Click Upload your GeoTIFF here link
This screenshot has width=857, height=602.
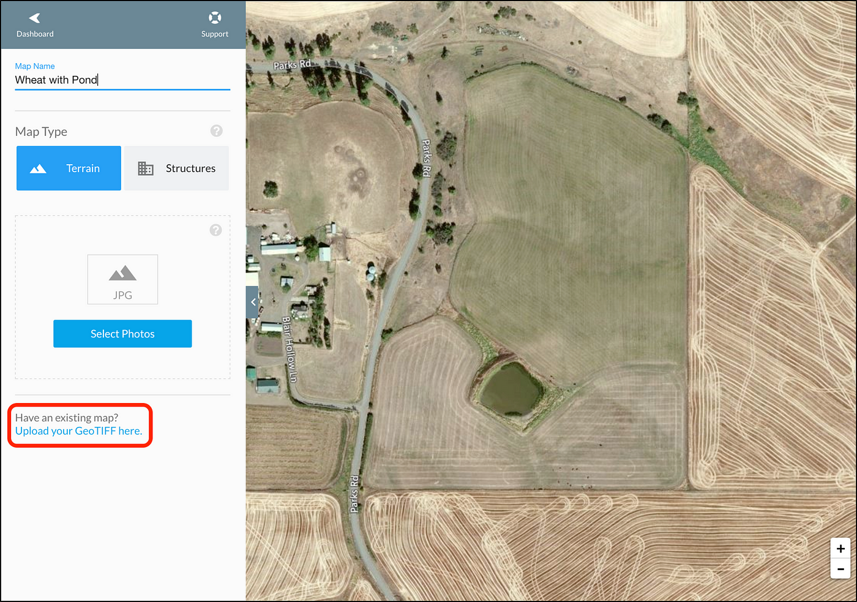78,431
